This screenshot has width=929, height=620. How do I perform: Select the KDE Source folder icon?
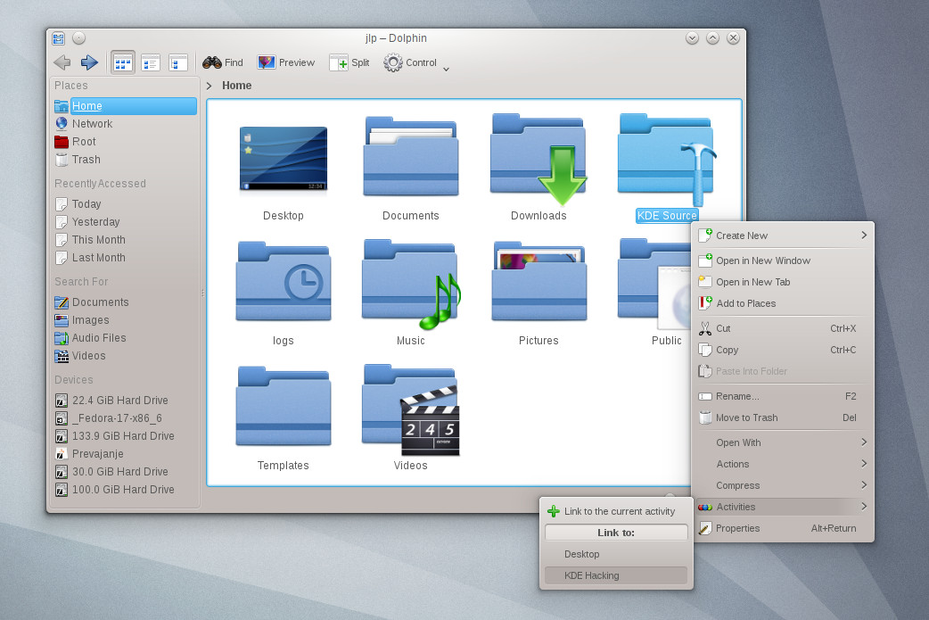[x=667, y=159]
